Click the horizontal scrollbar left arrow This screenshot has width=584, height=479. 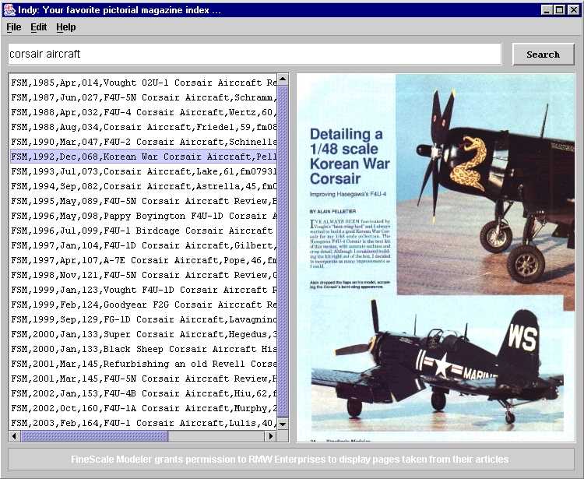click(x=14, y=436)
